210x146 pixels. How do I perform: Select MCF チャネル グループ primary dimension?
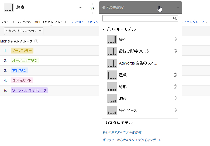50,22
